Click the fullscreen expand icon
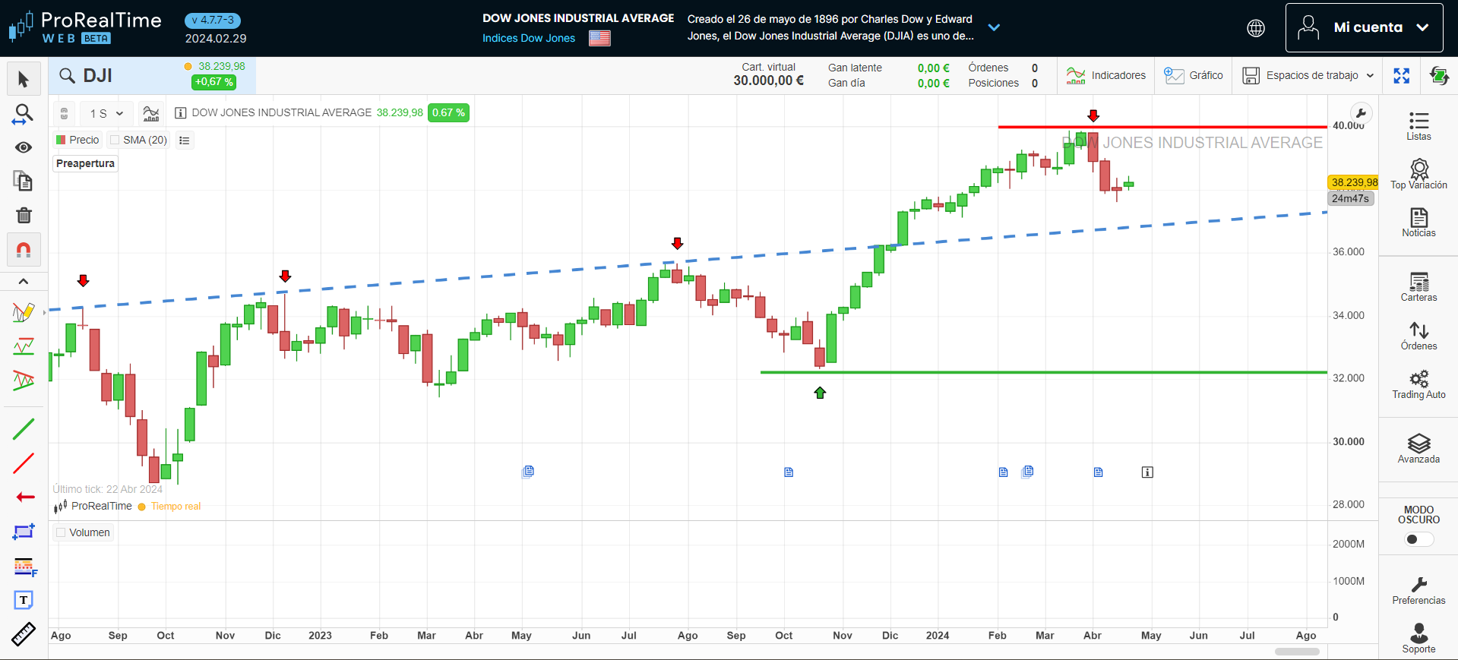The width and height of the screenshot is (1458, 660). coord(1402,75)
